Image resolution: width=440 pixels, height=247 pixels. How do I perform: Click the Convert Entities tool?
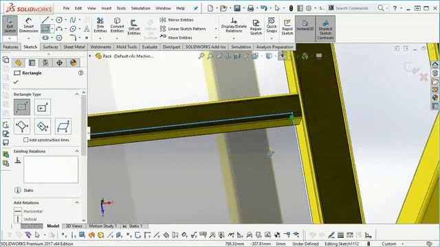coord(117,25)
